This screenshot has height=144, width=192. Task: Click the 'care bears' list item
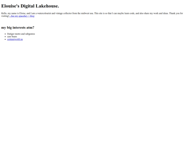tap(12, 37)
